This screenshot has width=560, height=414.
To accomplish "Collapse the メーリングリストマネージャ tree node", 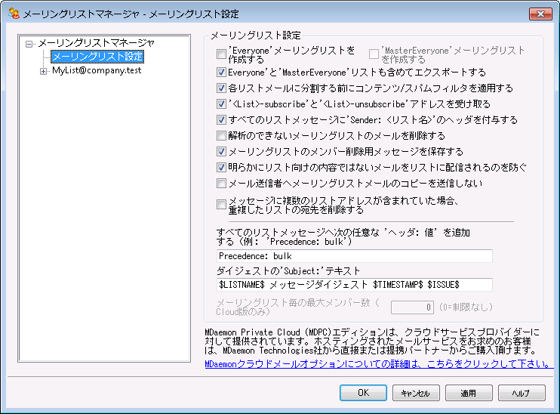I will coord(29,44).
